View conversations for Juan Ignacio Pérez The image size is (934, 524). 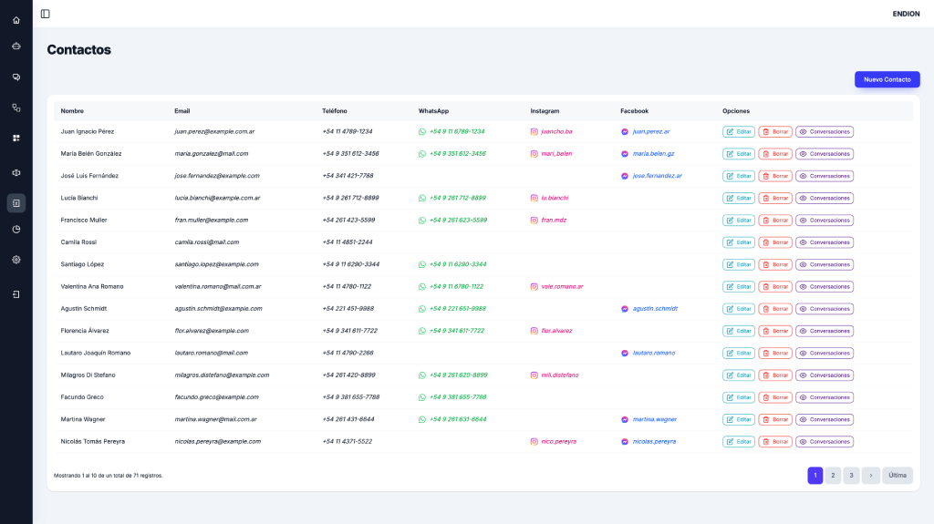[825, 131]
